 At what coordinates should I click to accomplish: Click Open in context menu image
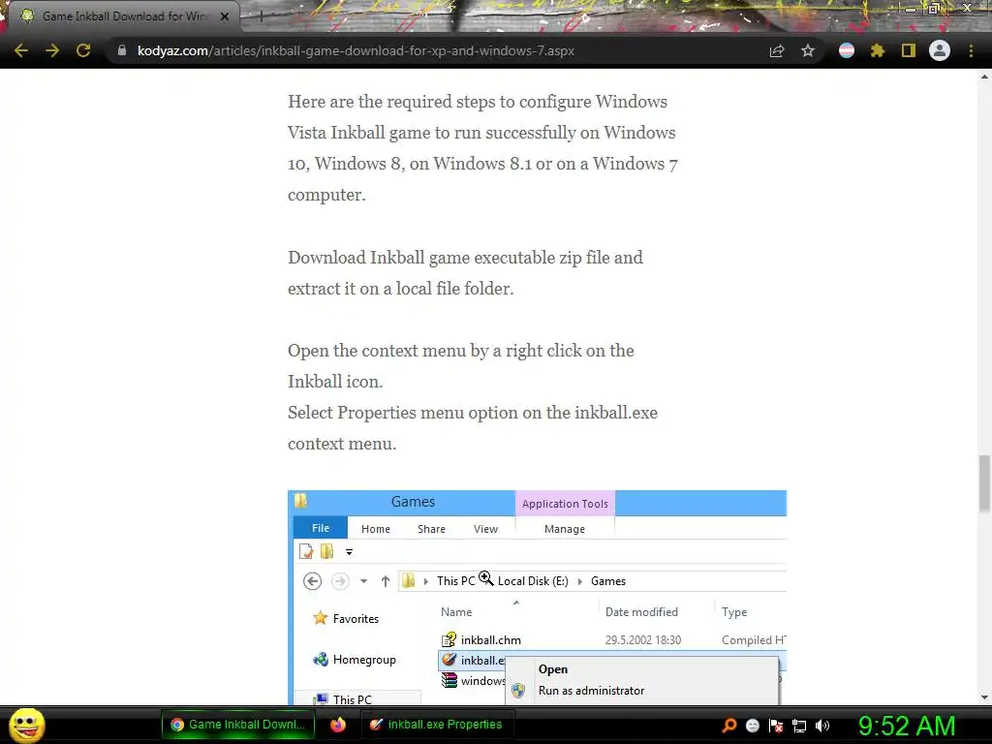point(553,669)
